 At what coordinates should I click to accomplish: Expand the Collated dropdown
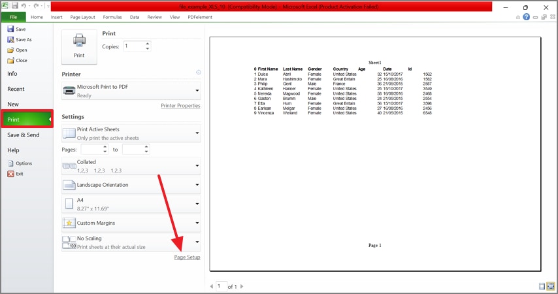(x=131, y=166)
